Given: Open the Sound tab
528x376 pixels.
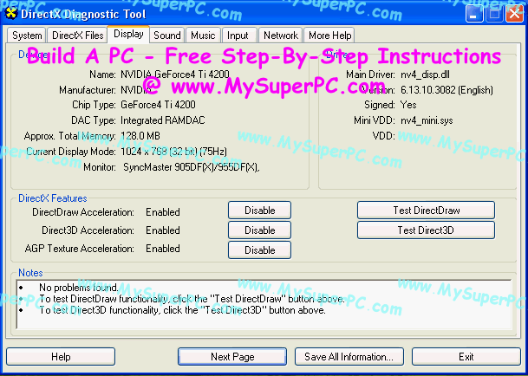Looking at the screenshot, I should coord(167,36).
